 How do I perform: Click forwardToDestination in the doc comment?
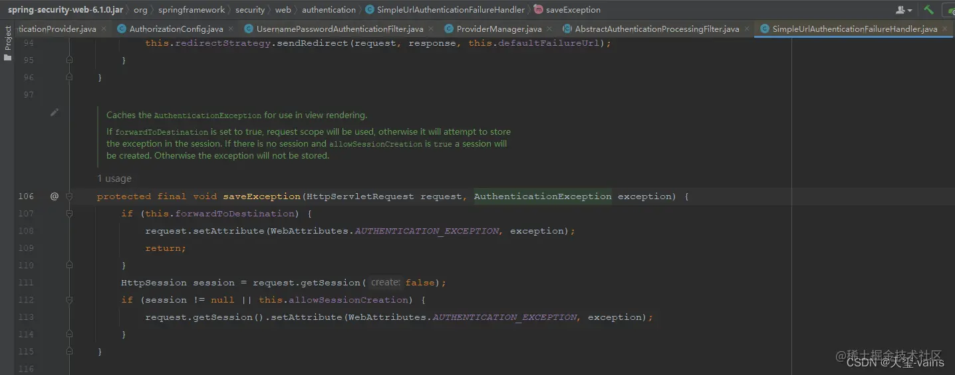click(x=162, y=132)
